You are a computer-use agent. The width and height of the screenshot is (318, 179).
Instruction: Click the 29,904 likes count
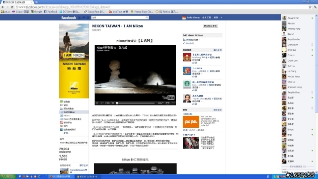click(64, 149)
